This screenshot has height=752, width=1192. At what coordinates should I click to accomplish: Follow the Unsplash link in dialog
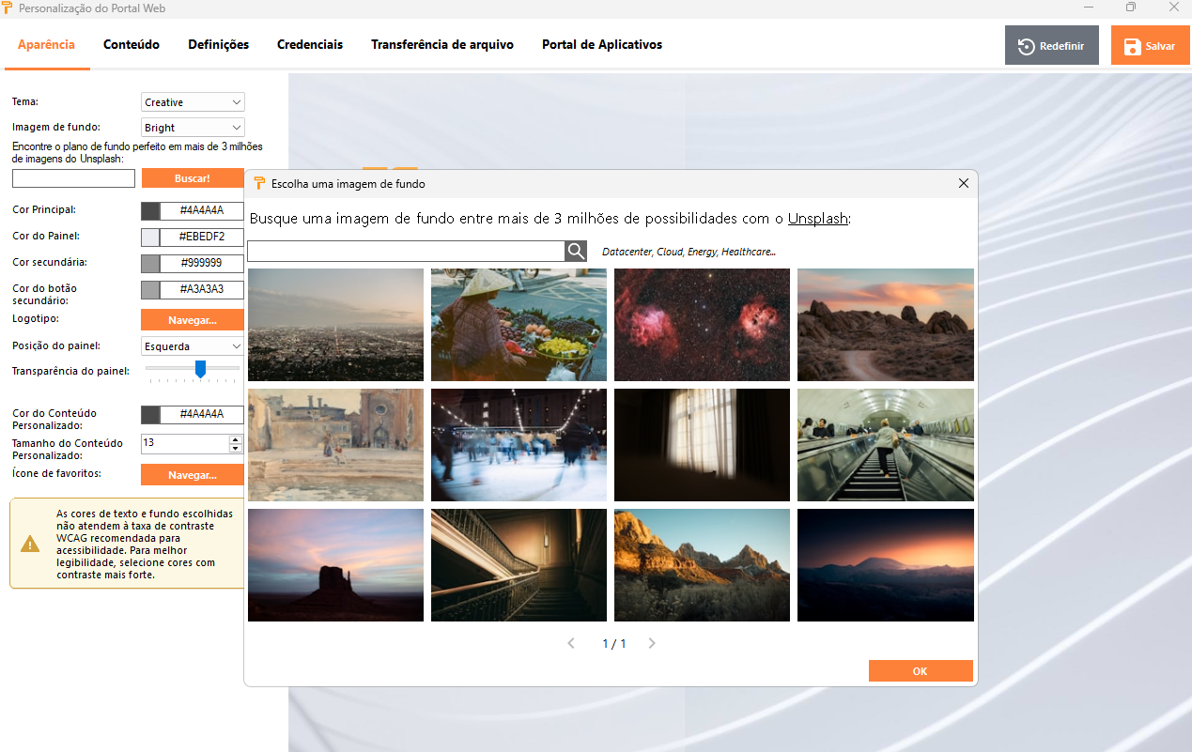[x=817, y=219]
